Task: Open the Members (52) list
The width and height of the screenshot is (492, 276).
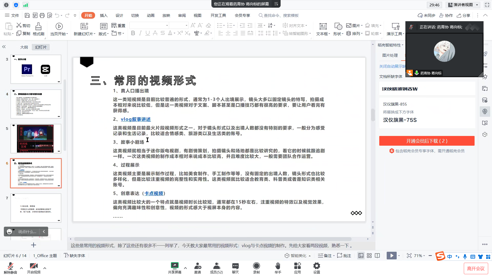Action: pyautogui.click(x=216, y=266)
